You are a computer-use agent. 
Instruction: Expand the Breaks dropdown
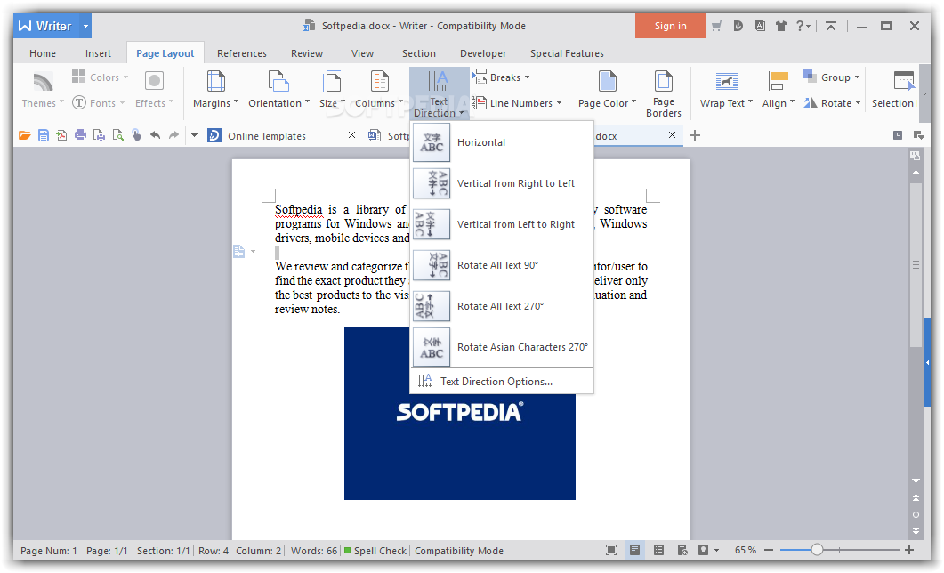(502, 77)
